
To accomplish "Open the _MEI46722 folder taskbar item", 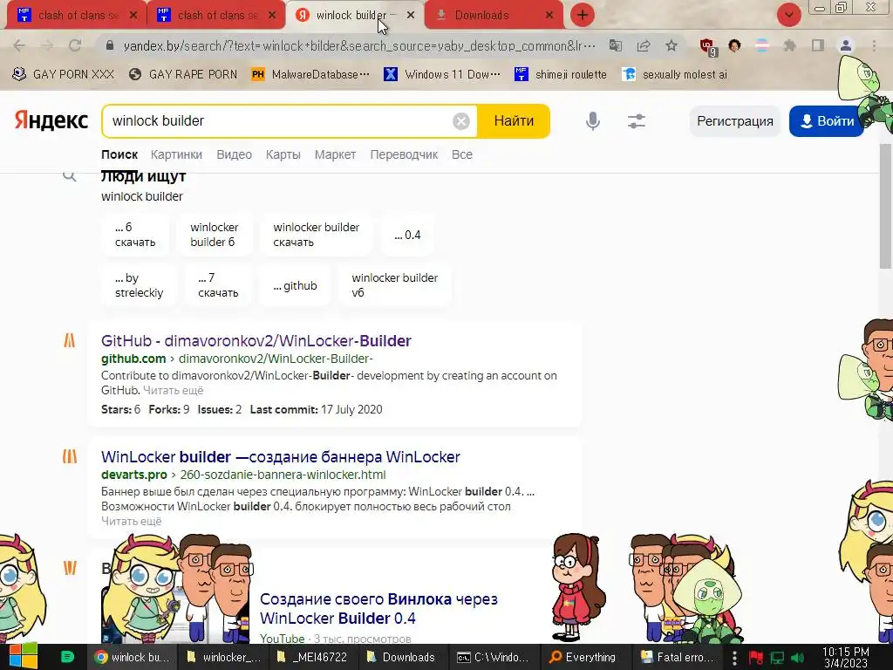I will tap(311, 657).
